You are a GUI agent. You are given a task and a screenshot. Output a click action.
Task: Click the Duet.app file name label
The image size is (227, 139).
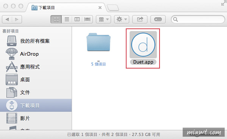point(143,62)
